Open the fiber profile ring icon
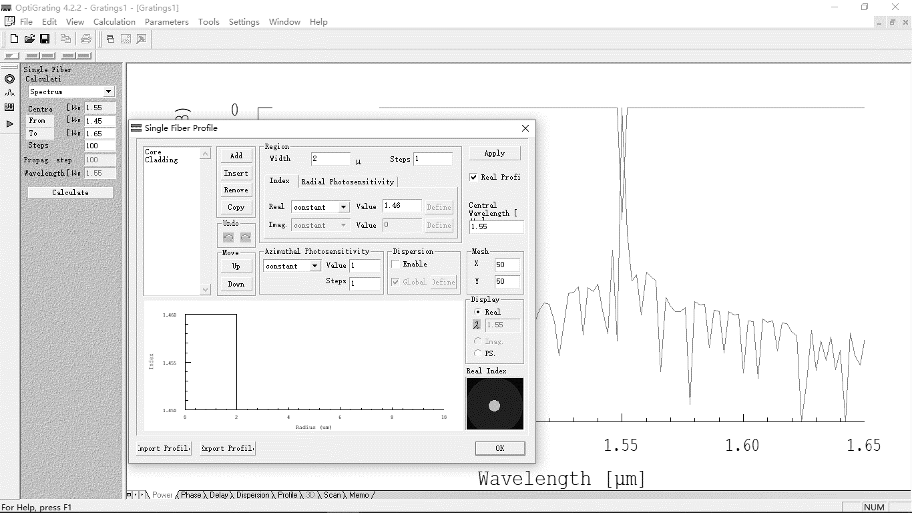 pyautogui.click(x=9, y=79)
